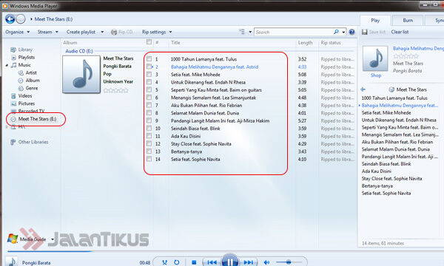Screen dimensions: 444x266
Task: Sort by the Rip status column header
Action: 331,43
